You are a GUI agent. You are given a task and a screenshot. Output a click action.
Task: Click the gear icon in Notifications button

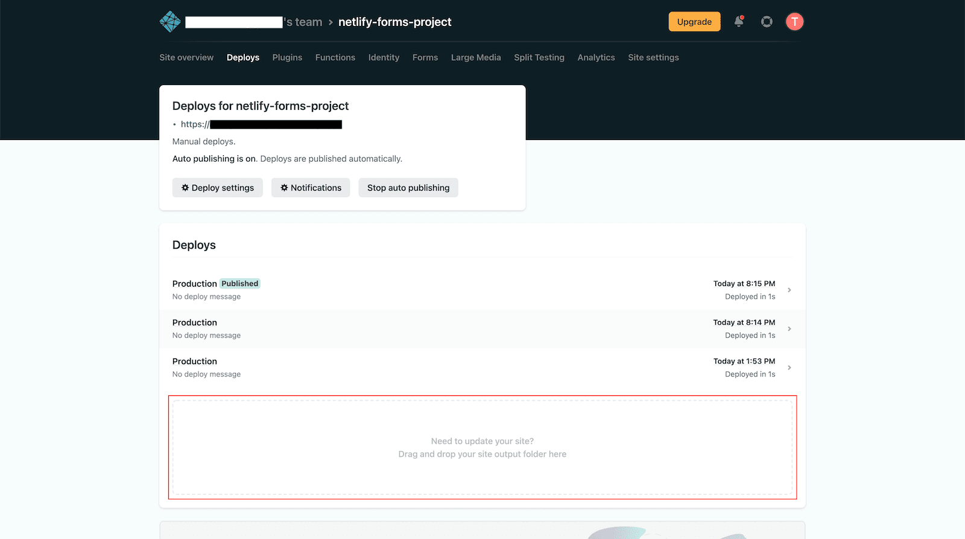(x=284, y=188)
